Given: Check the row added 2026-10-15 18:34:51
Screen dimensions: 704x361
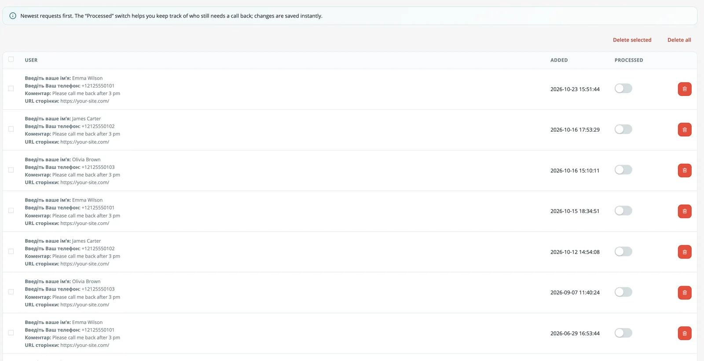Looking at the screenshot, I should coord(11,210).
